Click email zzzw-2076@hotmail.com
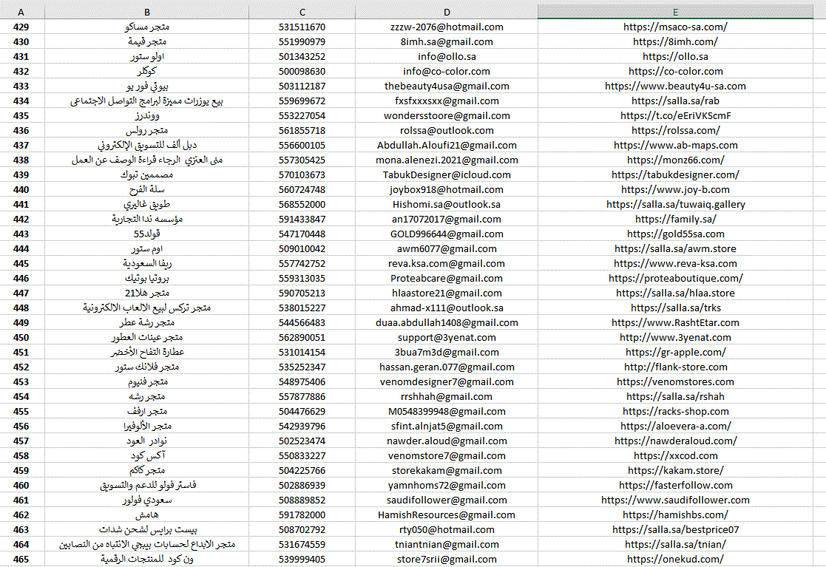Screen dimensions: 826x567 tap(447, 27)
